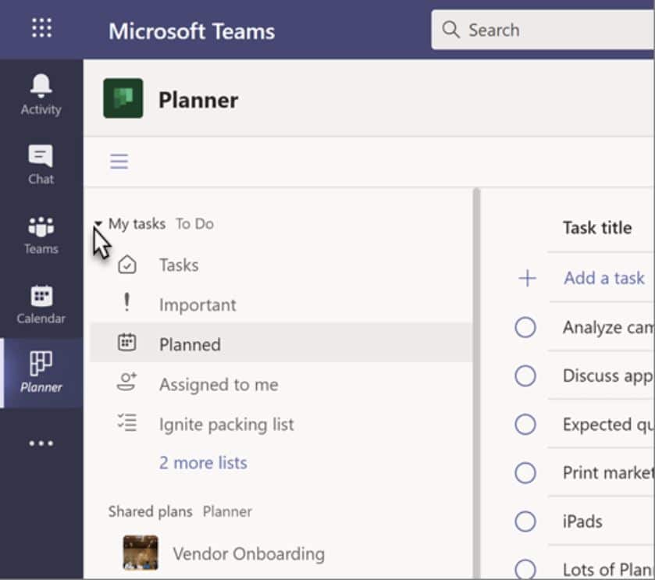Open more apps via the ellipsis icon

[x=41, y=442]
